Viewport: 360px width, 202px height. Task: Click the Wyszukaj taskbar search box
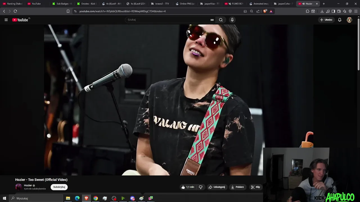(x=36, y=198)
